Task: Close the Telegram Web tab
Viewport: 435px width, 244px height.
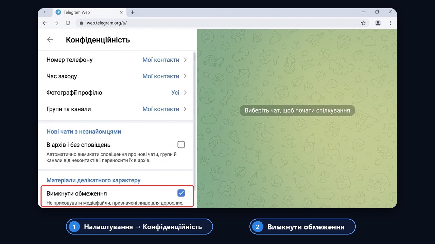Action: (x=122, y=12)
